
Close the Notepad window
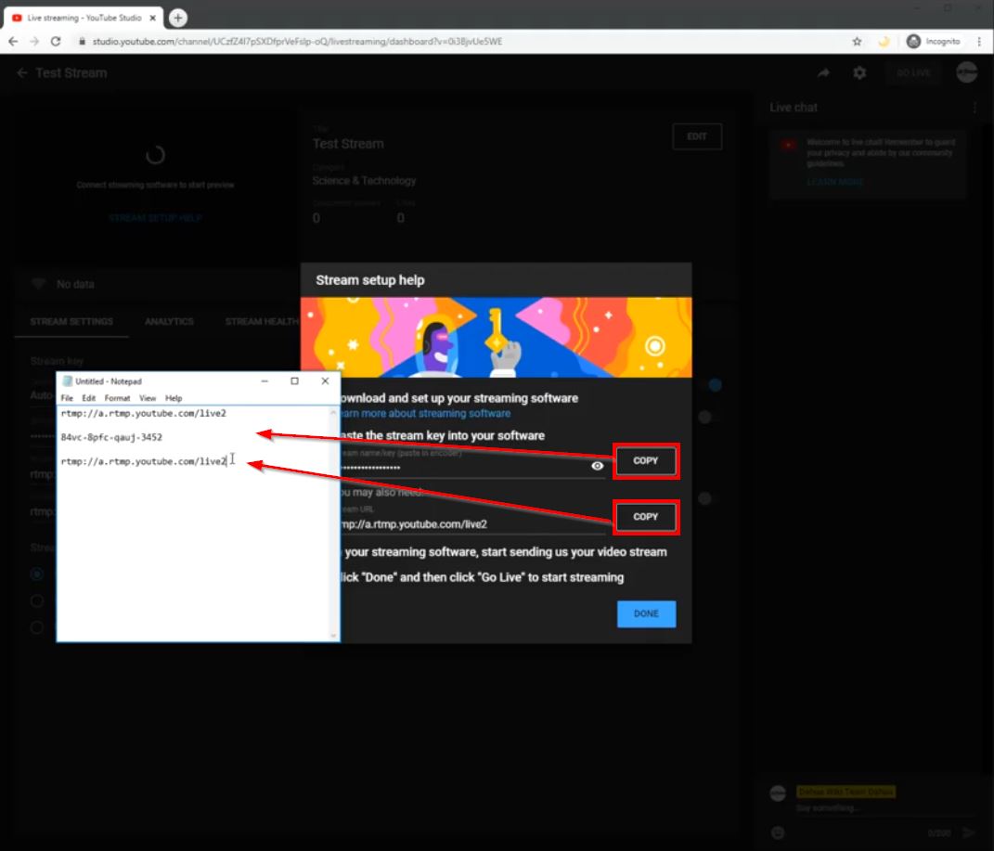325,380
